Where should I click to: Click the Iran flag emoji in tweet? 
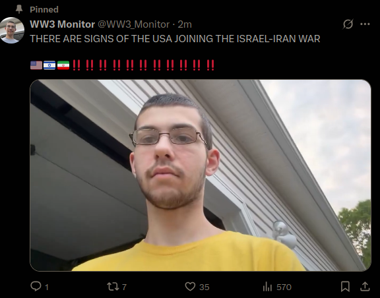pos(63,65)
